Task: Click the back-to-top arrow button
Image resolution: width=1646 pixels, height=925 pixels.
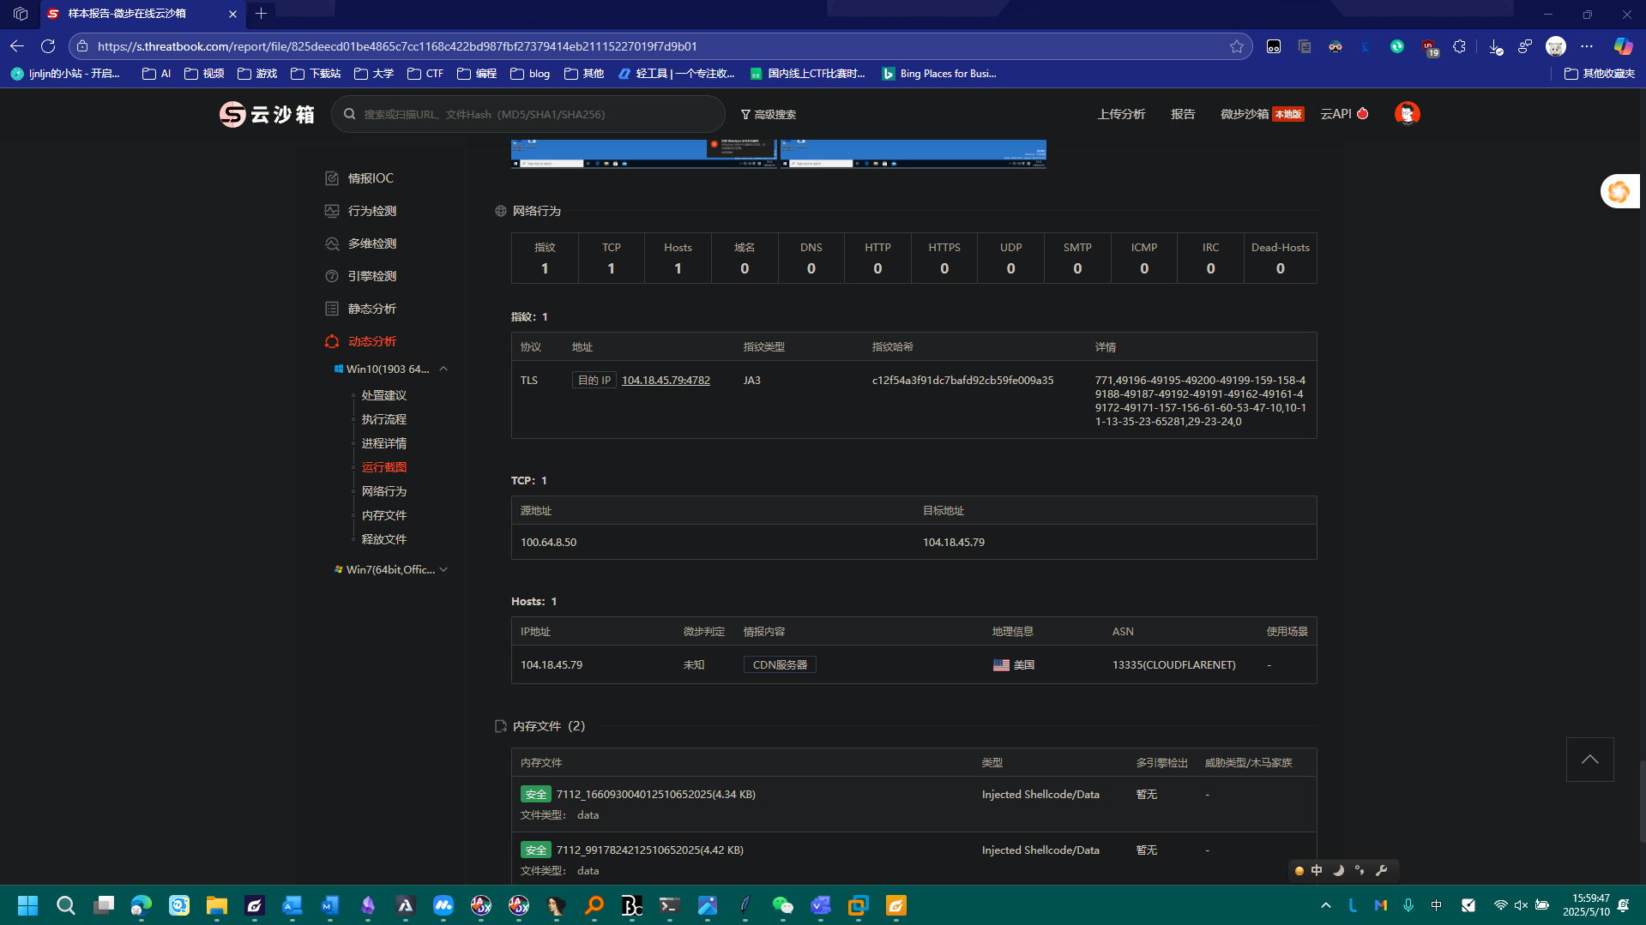Action: tap(1589, 760)
